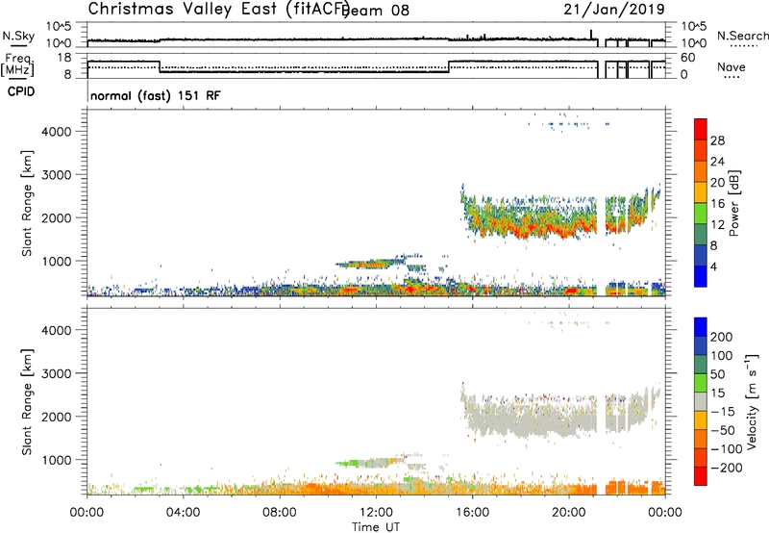Screen dimensions: 769x533
Task: Click the 'CPID' label
Action: click(21, 91)
